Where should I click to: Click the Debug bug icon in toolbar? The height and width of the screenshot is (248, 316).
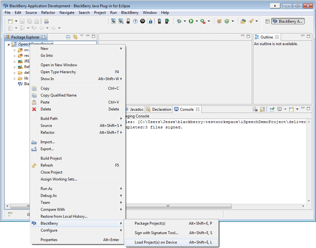179,21
